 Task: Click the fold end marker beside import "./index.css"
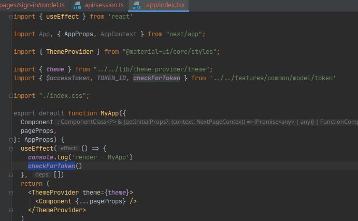click(11, 96)
